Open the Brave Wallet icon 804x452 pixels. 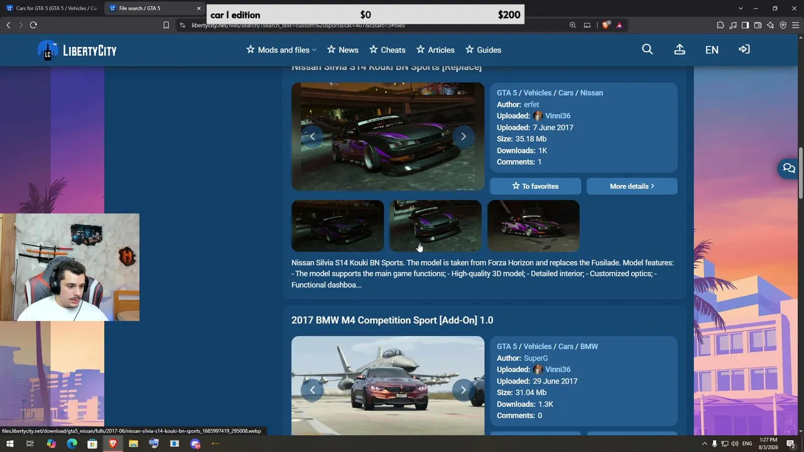(x=758, y=25)
